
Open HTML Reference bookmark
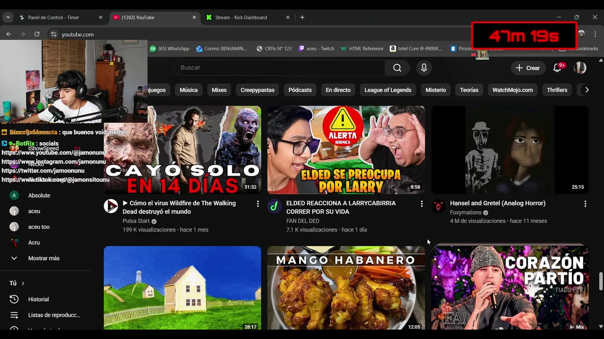click(362, 48)
